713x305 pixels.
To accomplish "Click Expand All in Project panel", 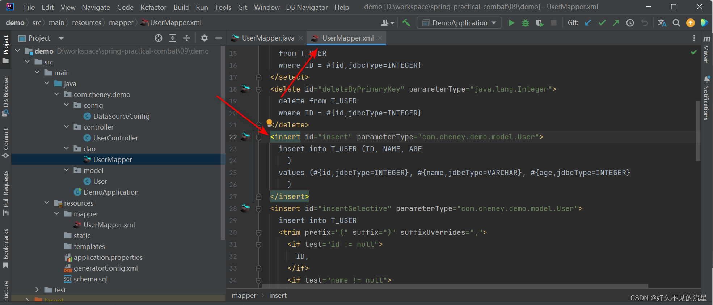I will click(173, 38).
